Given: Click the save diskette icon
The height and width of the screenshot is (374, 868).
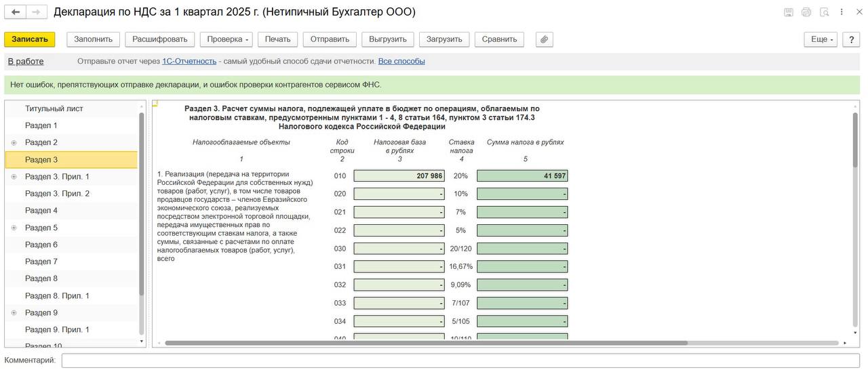Looking at the screenshot, I should point(789,12).
